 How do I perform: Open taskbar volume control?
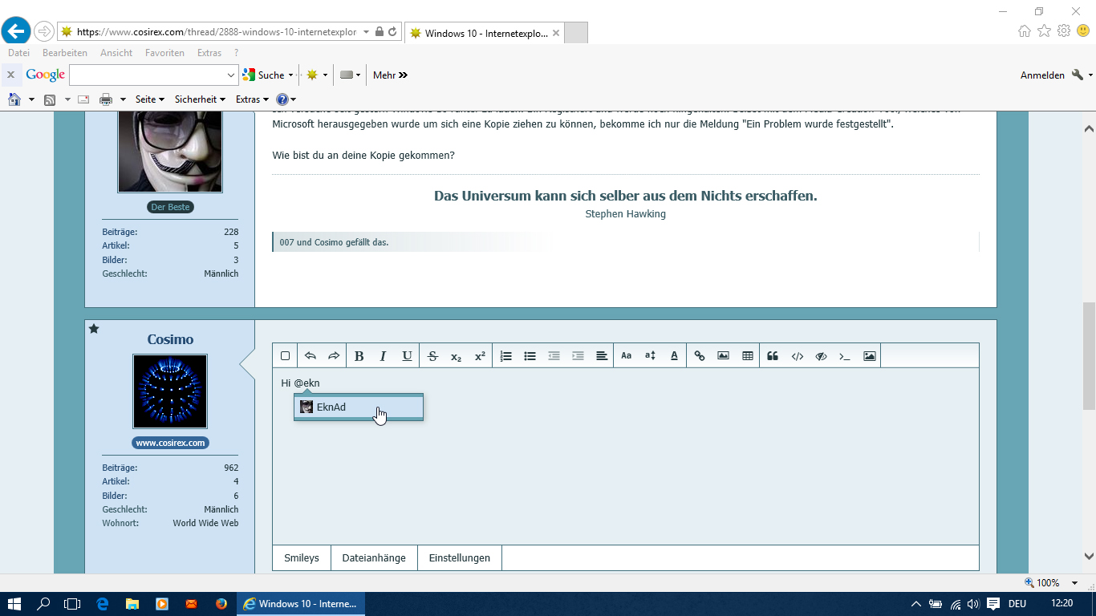click(973, 604)
